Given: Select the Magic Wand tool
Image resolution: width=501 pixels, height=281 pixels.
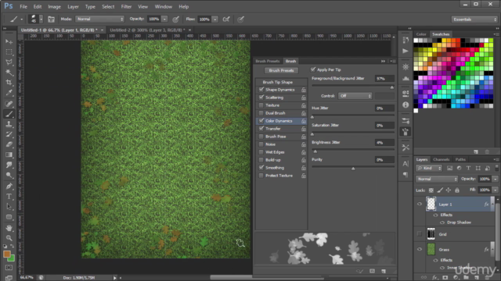Looking at the screenshot, I should (x=9, y=73).
